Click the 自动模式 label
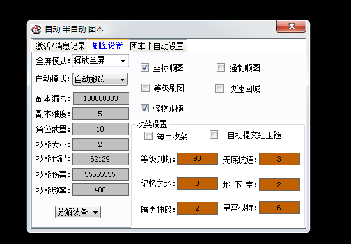This screenshot has height=244, width=351. pos(53,79)
